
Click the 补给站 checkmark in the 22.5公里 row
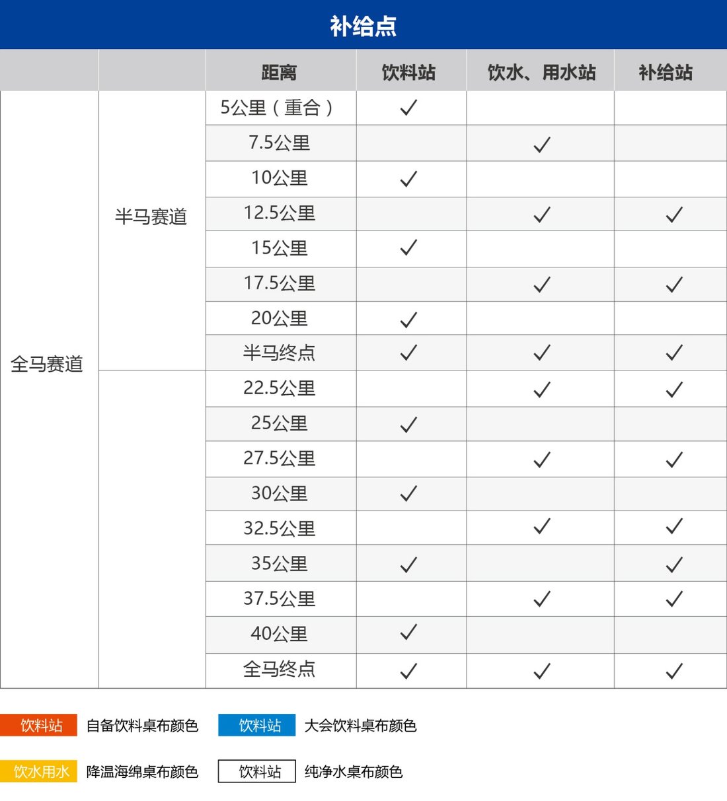[x=674, y=390]
